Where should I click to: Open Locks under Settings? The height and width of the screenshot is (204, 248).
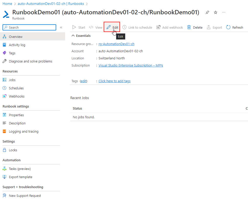(33, 150)
